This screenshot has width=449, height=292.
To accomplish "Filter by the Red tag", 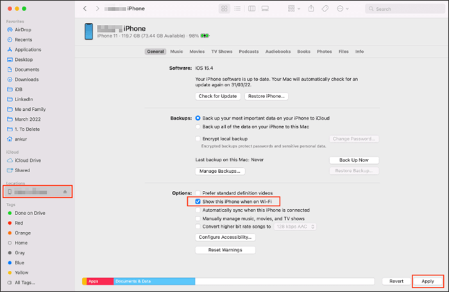I will point(19,223).
